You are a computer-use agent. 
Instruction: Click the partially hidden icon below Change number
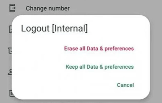(x=11, y=30)
